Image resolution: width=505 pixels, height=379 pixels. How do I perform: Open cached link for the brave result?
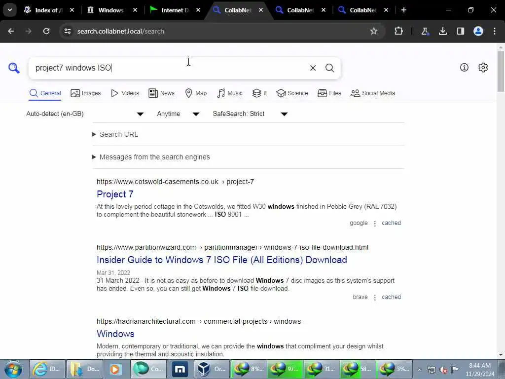(391, 297)
